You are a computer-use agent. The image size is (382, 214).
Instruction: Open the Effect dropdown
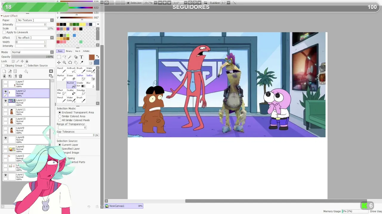pos(52,38)
